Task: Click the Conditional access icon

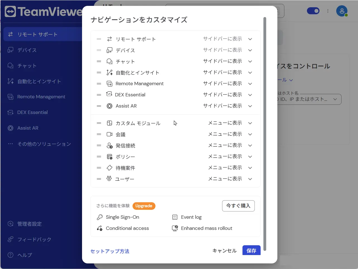Action: click(x=100, y=228)
